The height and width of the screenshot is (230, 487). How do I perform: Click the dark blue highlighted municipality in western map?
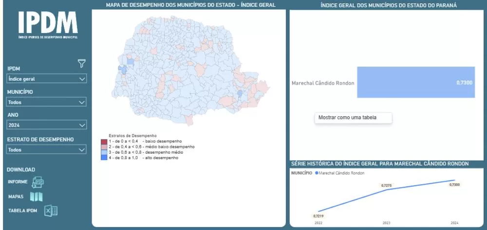click(x=123, y=70)
